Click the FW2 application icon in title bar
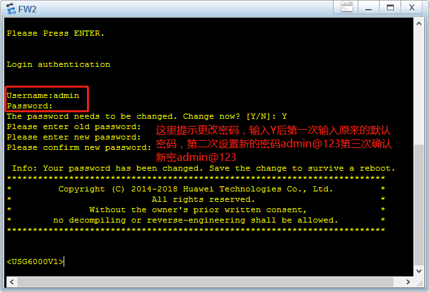The image size is (429, 292). [x=11, y=8]
